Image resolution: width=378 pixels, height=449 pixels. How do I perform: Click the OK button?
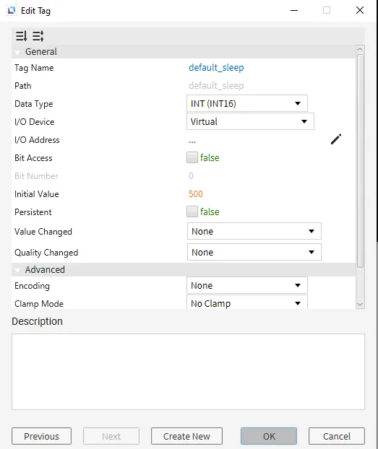tap(269, 436)
